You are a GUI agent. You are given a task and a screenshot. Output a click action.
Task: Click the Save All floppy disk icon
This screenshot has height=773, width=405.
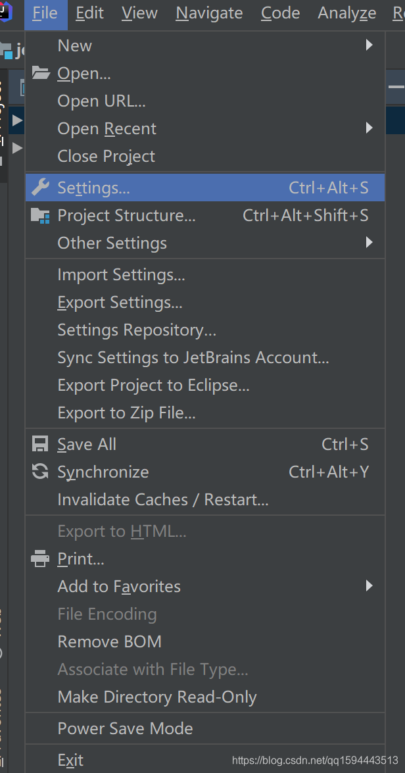pos(41,444)
